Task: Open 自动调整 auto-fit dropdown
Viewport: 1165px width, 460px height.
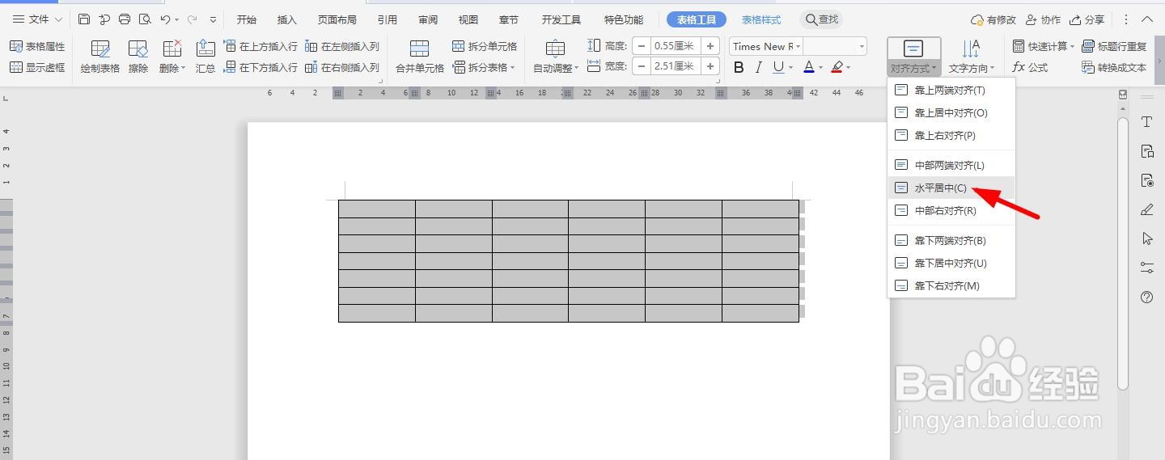Action: 556,57
